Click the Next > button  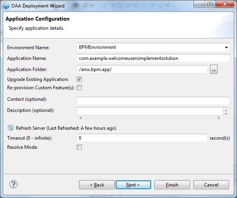(x=133, y=185)
